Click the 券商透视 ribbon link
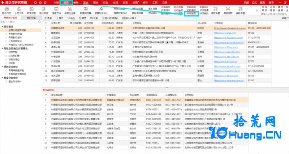Screen dimensions: 289x154 click(x=191, y=13)
